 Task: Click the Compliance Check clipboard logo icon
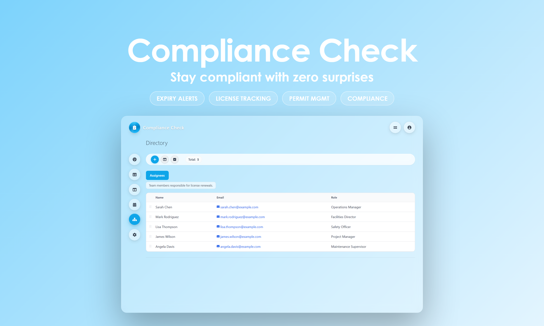click(x=134, y=128)
